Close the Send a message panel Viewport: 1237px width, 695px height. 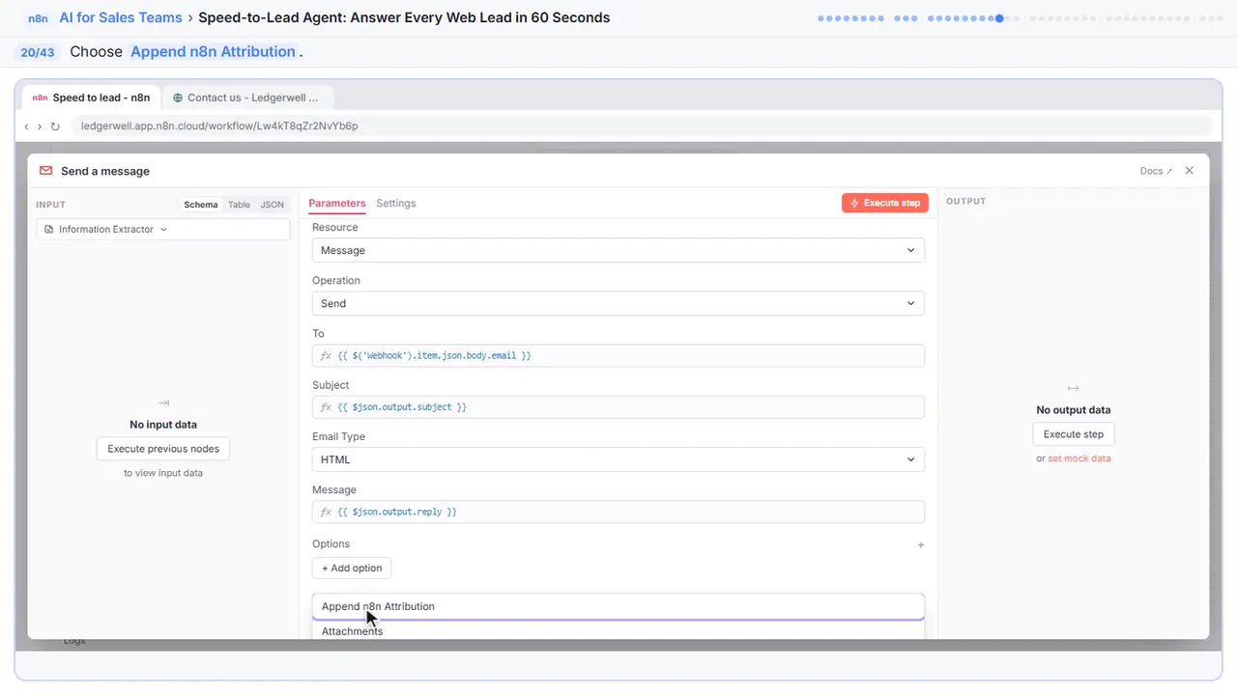pyautogui.click(x=1190, y=171)
